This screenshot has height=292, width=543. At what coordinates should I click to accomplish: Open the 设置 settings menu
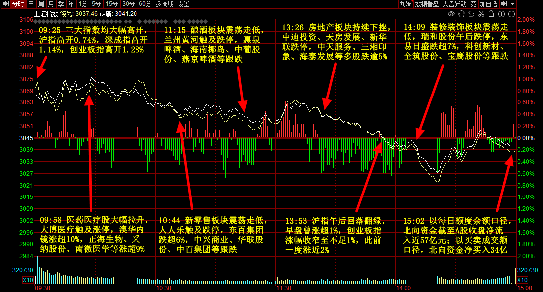(x=183, y=4)
